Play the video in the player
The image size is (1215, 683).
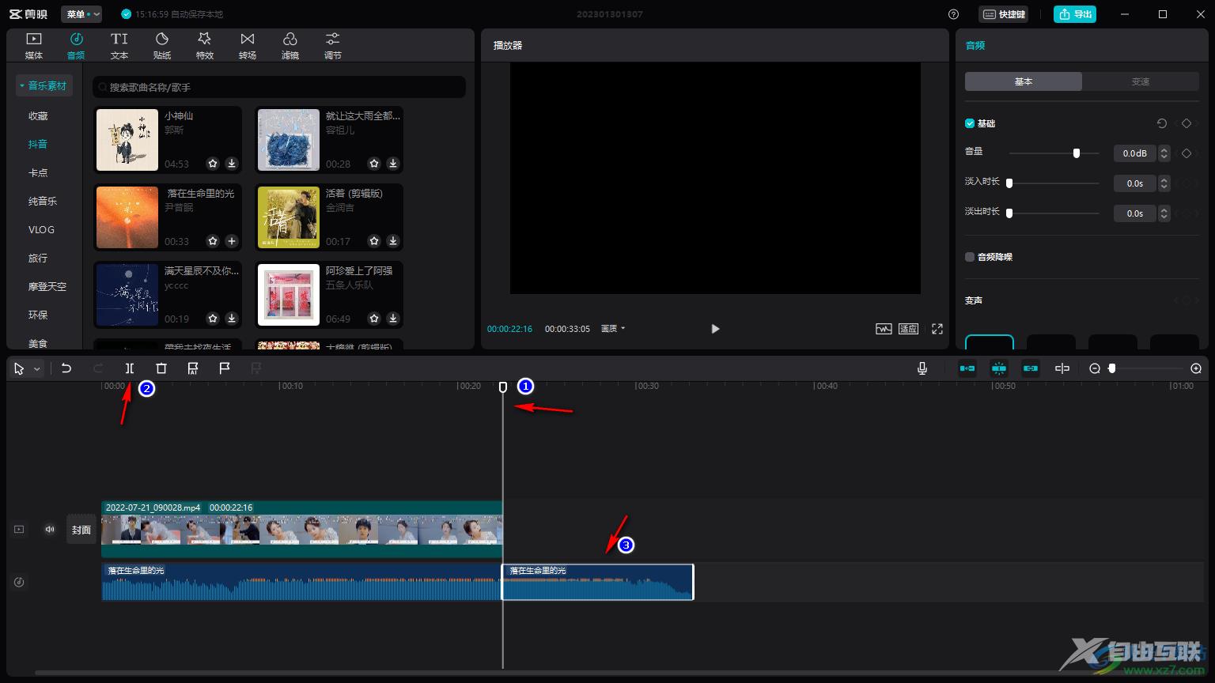pos(715,329)
